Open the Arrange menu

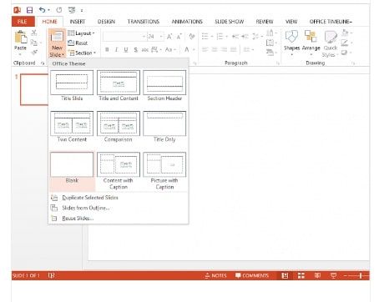311,43
